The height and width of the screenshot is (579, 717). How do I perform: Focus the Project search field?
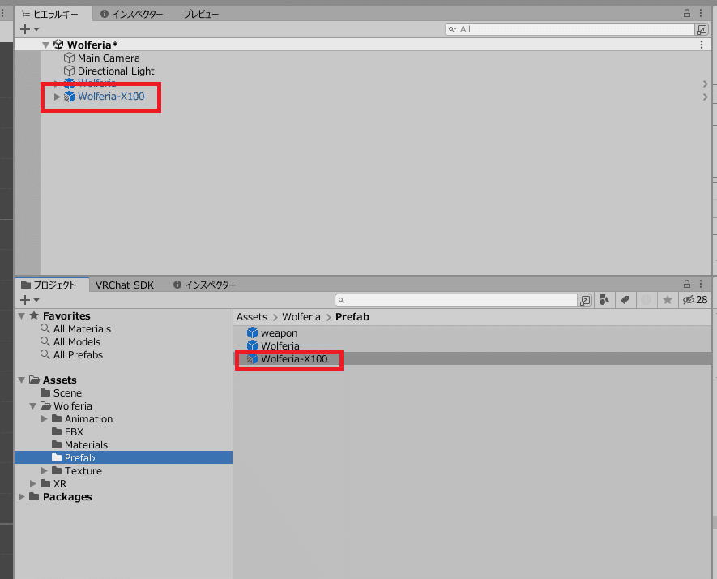click(x=456, y=300)
